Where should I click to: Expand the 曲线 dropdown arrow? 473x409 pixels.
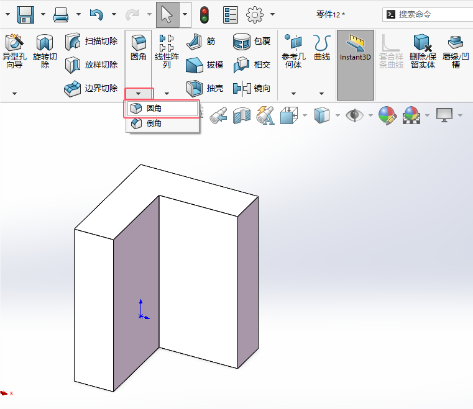pyautogui.click(x=321, y=94)
